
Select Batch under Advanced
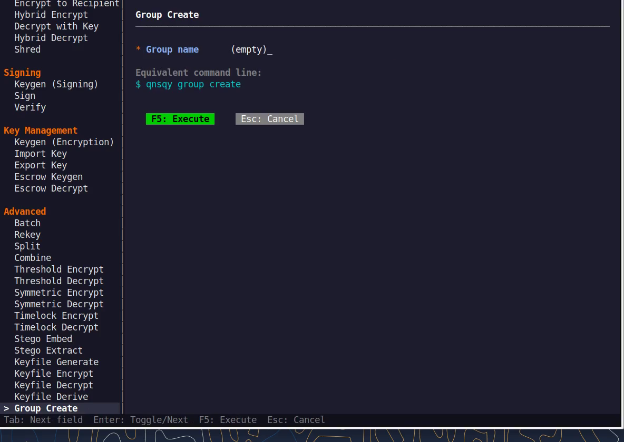[27, 223]
